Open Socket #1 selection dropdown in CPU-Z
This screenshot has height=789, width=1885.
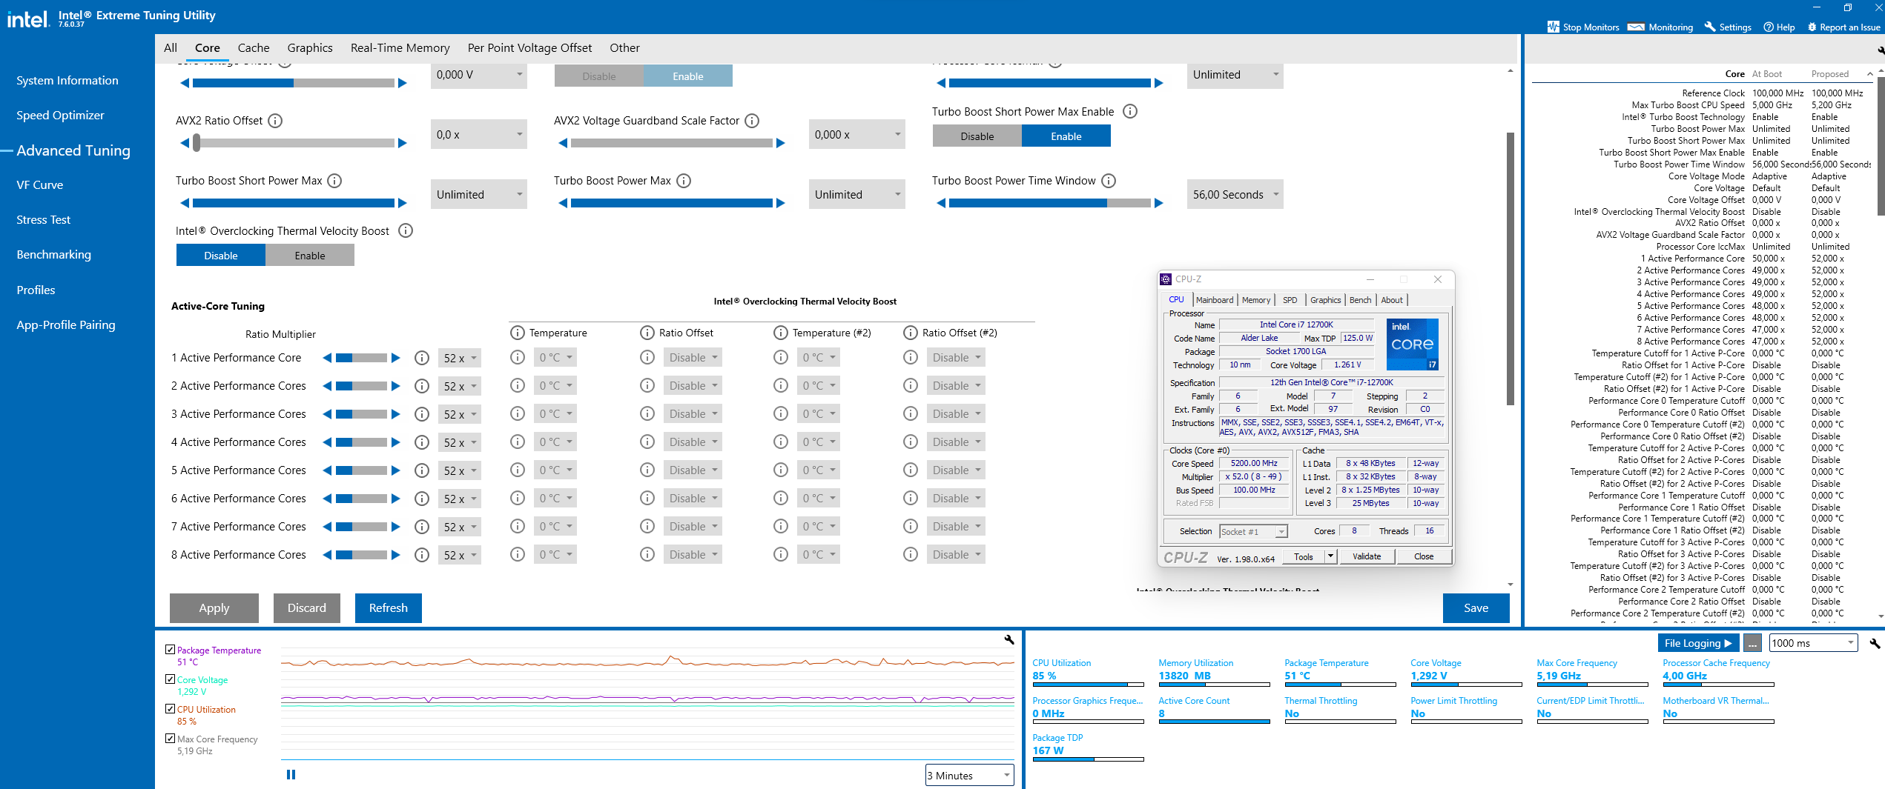click(1253, 532)
